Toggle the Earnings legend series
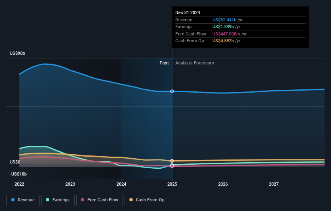Screen dimensions: 331x211 [58, 200]
